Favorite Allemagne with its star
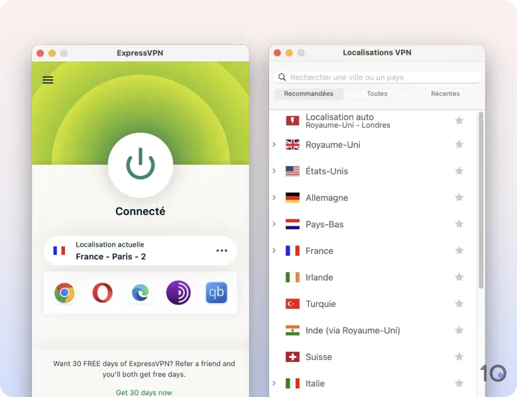Viewport: 517px width, 397px height. (459, 197)
